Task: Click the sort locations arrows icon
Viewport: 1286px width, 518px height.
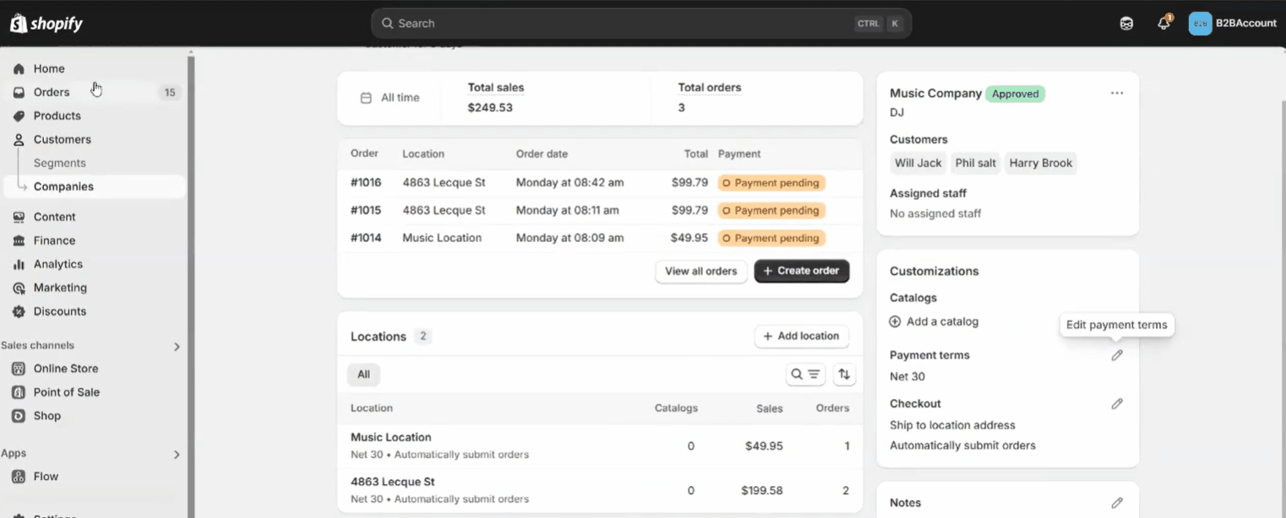Action: point(843,375)
